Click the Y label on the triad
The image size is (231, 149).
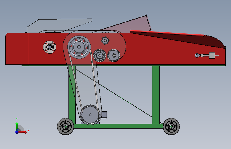(17, 119)
